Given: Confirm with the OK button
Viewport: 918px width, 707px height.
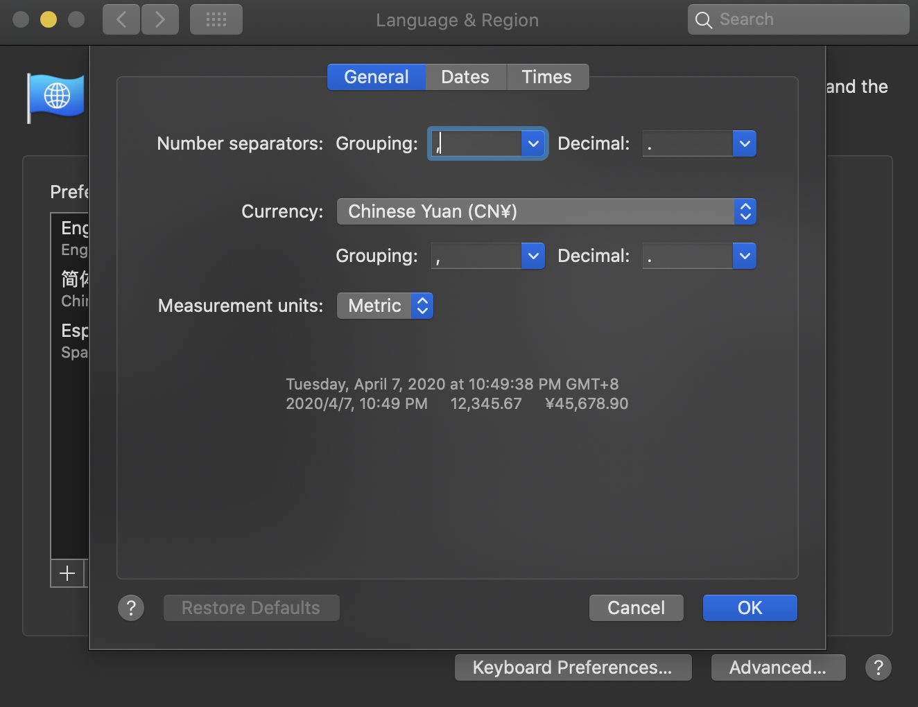Looking at the screenshot, I should tap(750, 608).
